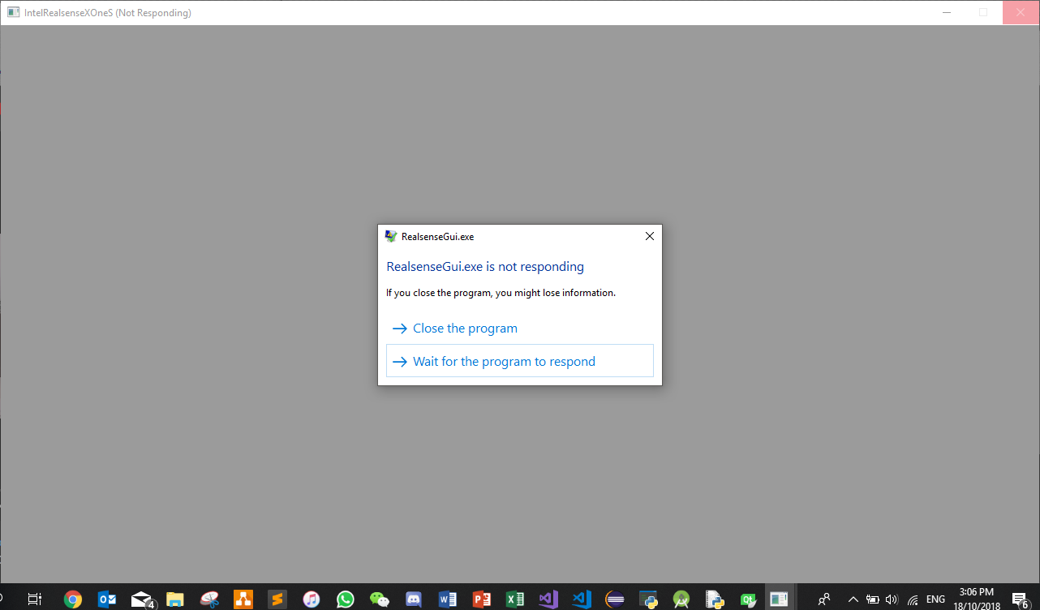Launch Android Studio
This screenshot has height=610, width=1040.
pos(681,599)
